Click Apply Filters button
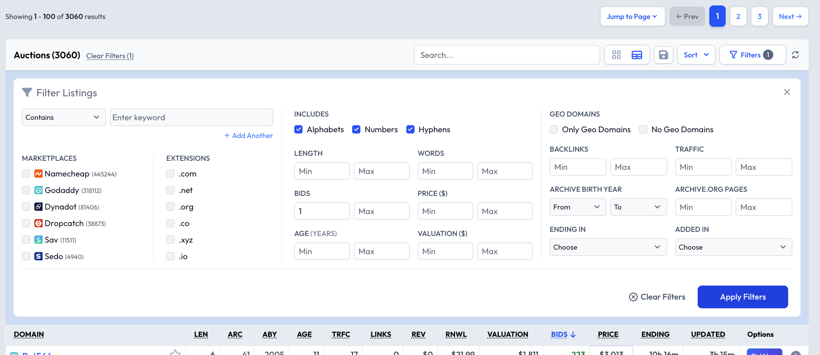The width and height of the screenshot is (820, 355). pyautogui.click(x=743, y=297)
